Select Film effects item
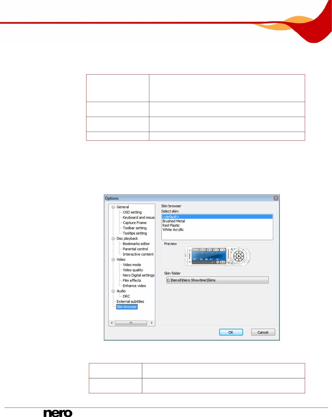This screenshot has height=417, width=332. 132,280
